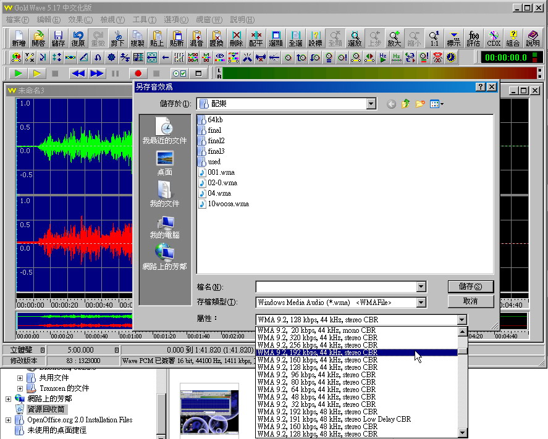
Task: Open the 工具 (Tools) menu
Action: [144, 20]
